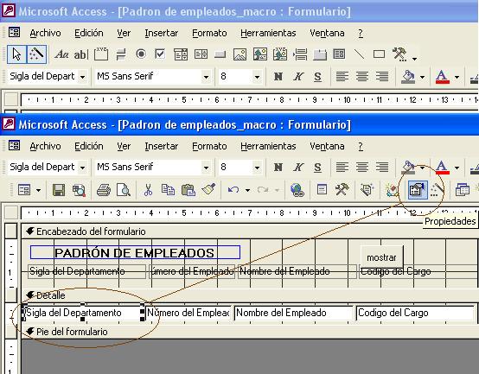
Task: Open Herramientas menu in upper window
Action: pos(268,33)
